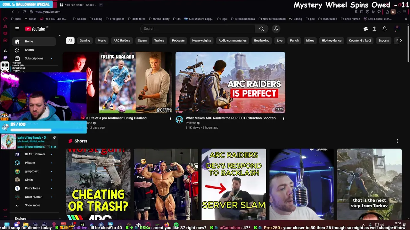Open the ARC RAIDERS IS PERFECT thumbnail
410x230 pixels.
(x=230, y=82)
